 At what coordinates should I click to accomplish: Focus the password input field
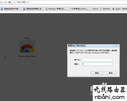[98, 64]
